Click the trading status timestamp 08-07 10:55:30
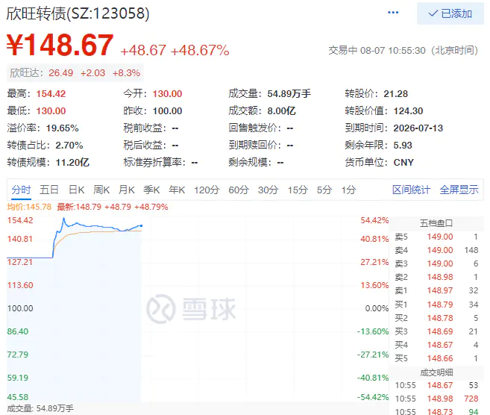The height and width of the screenshot is (415, 490). coord(392,50)
